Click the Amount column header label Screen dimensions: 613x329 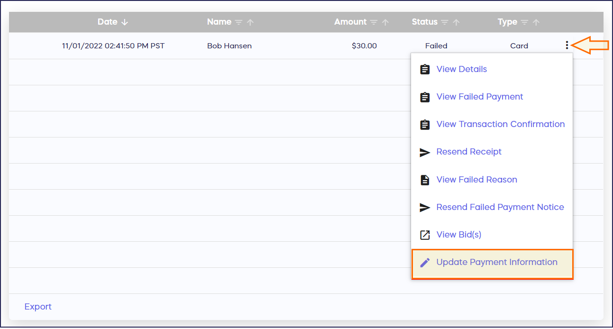[350, 22]
